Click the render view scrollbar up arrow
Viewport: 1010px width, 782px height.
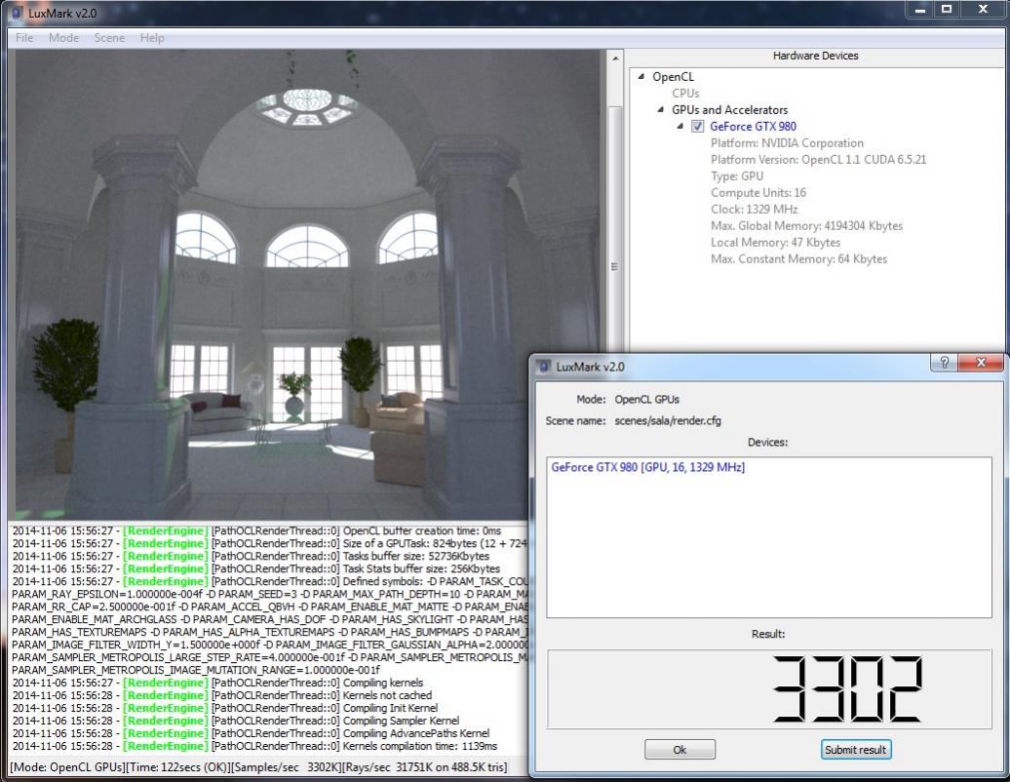[x=614, y=59]
